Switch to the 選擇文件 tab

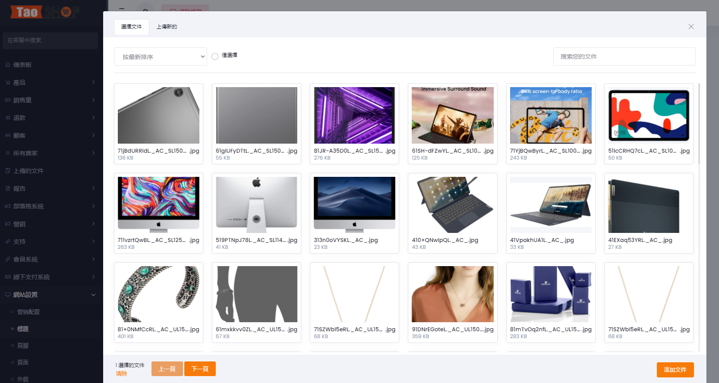[132, 27]
